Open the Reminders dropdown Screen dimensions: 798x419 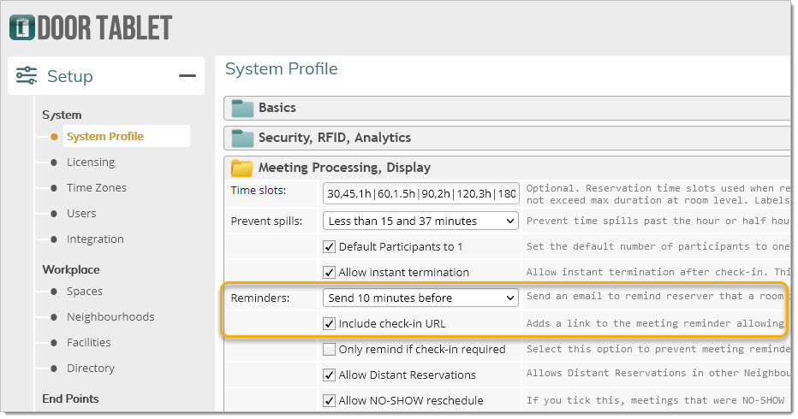click(420, 298)
